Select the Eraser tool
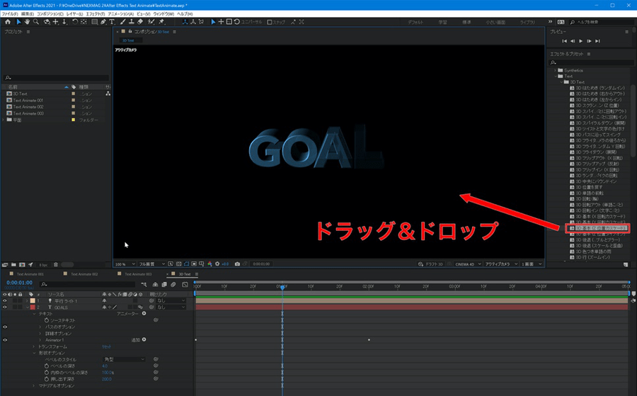637x396 pixels. click(140, 21)
